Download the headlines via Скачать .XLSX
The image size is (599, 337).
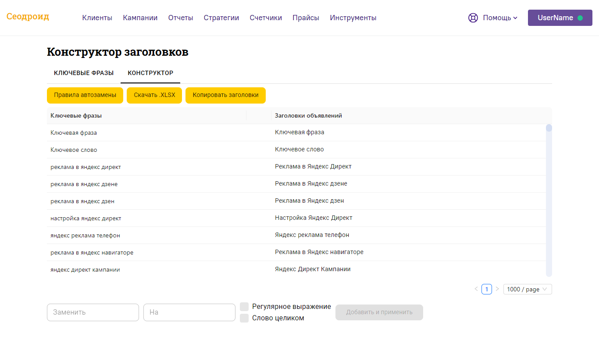[154, 95]
